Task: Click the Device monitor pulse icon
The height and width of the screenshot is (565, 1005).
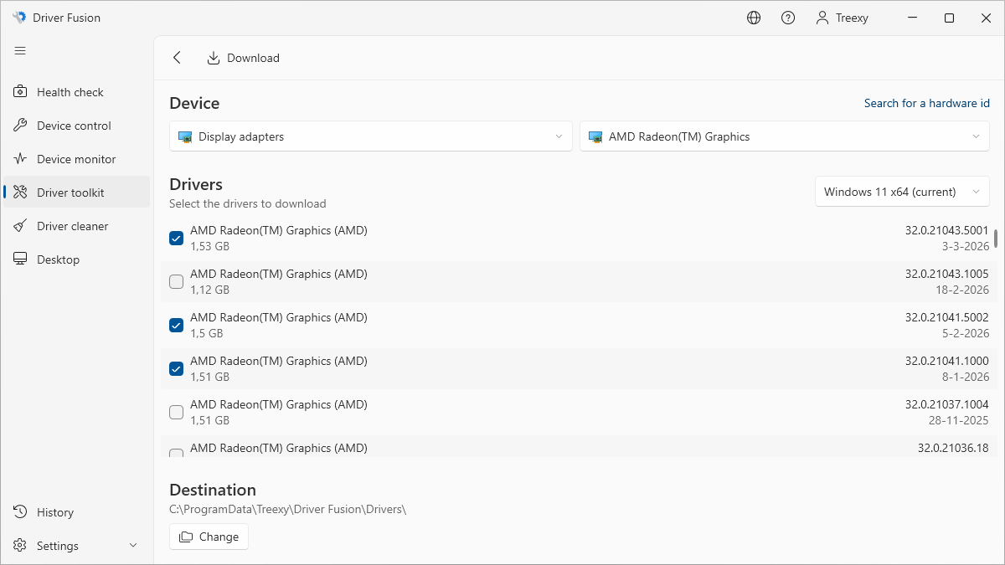Action: (21, 159)
